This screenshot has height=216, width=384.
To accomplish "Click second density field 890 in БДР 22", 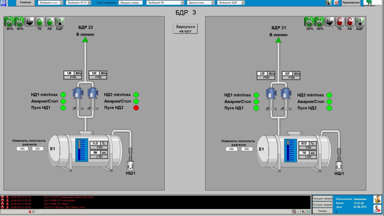I will pos(38,149).
